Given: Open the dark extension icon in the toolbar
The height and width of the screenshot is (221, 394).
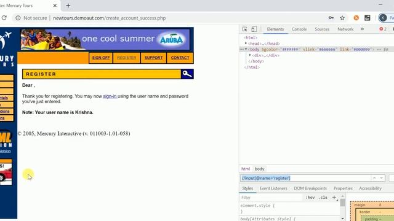Looking at the screenshot, I should pos(368,18).
